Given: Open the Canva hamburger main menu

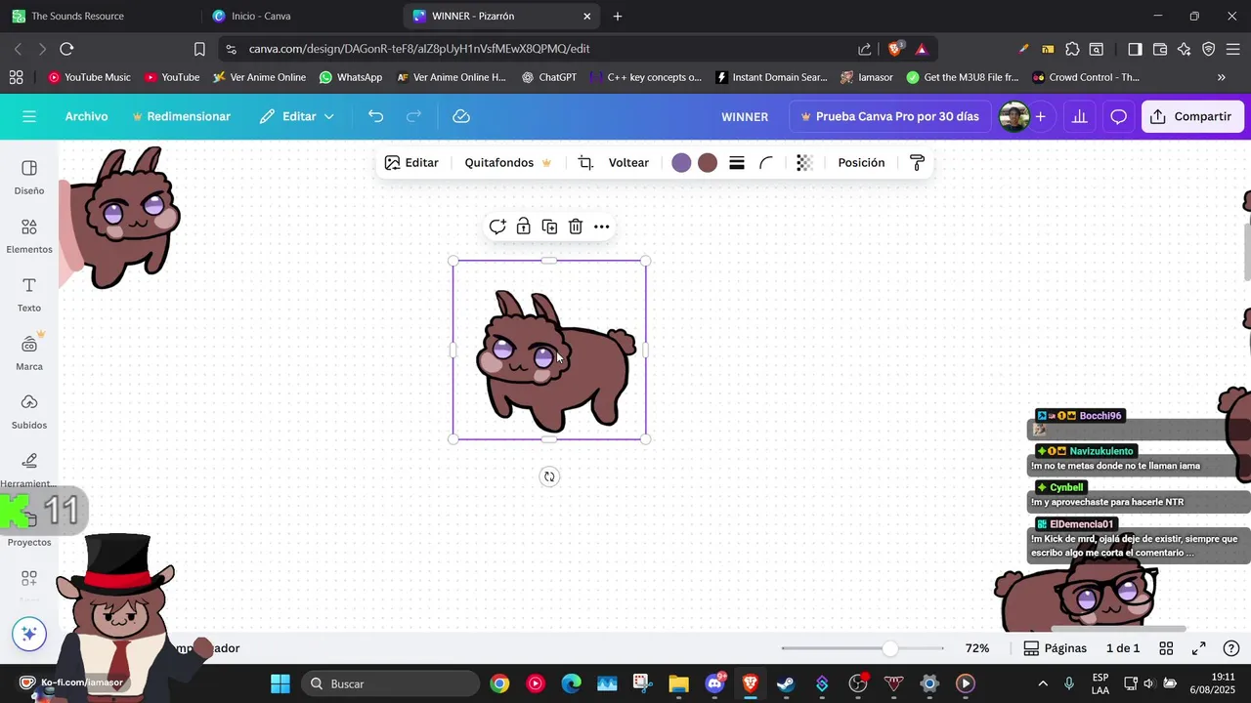Looking at the screenshot, I should pyautogui.click(x=29, y=116).
